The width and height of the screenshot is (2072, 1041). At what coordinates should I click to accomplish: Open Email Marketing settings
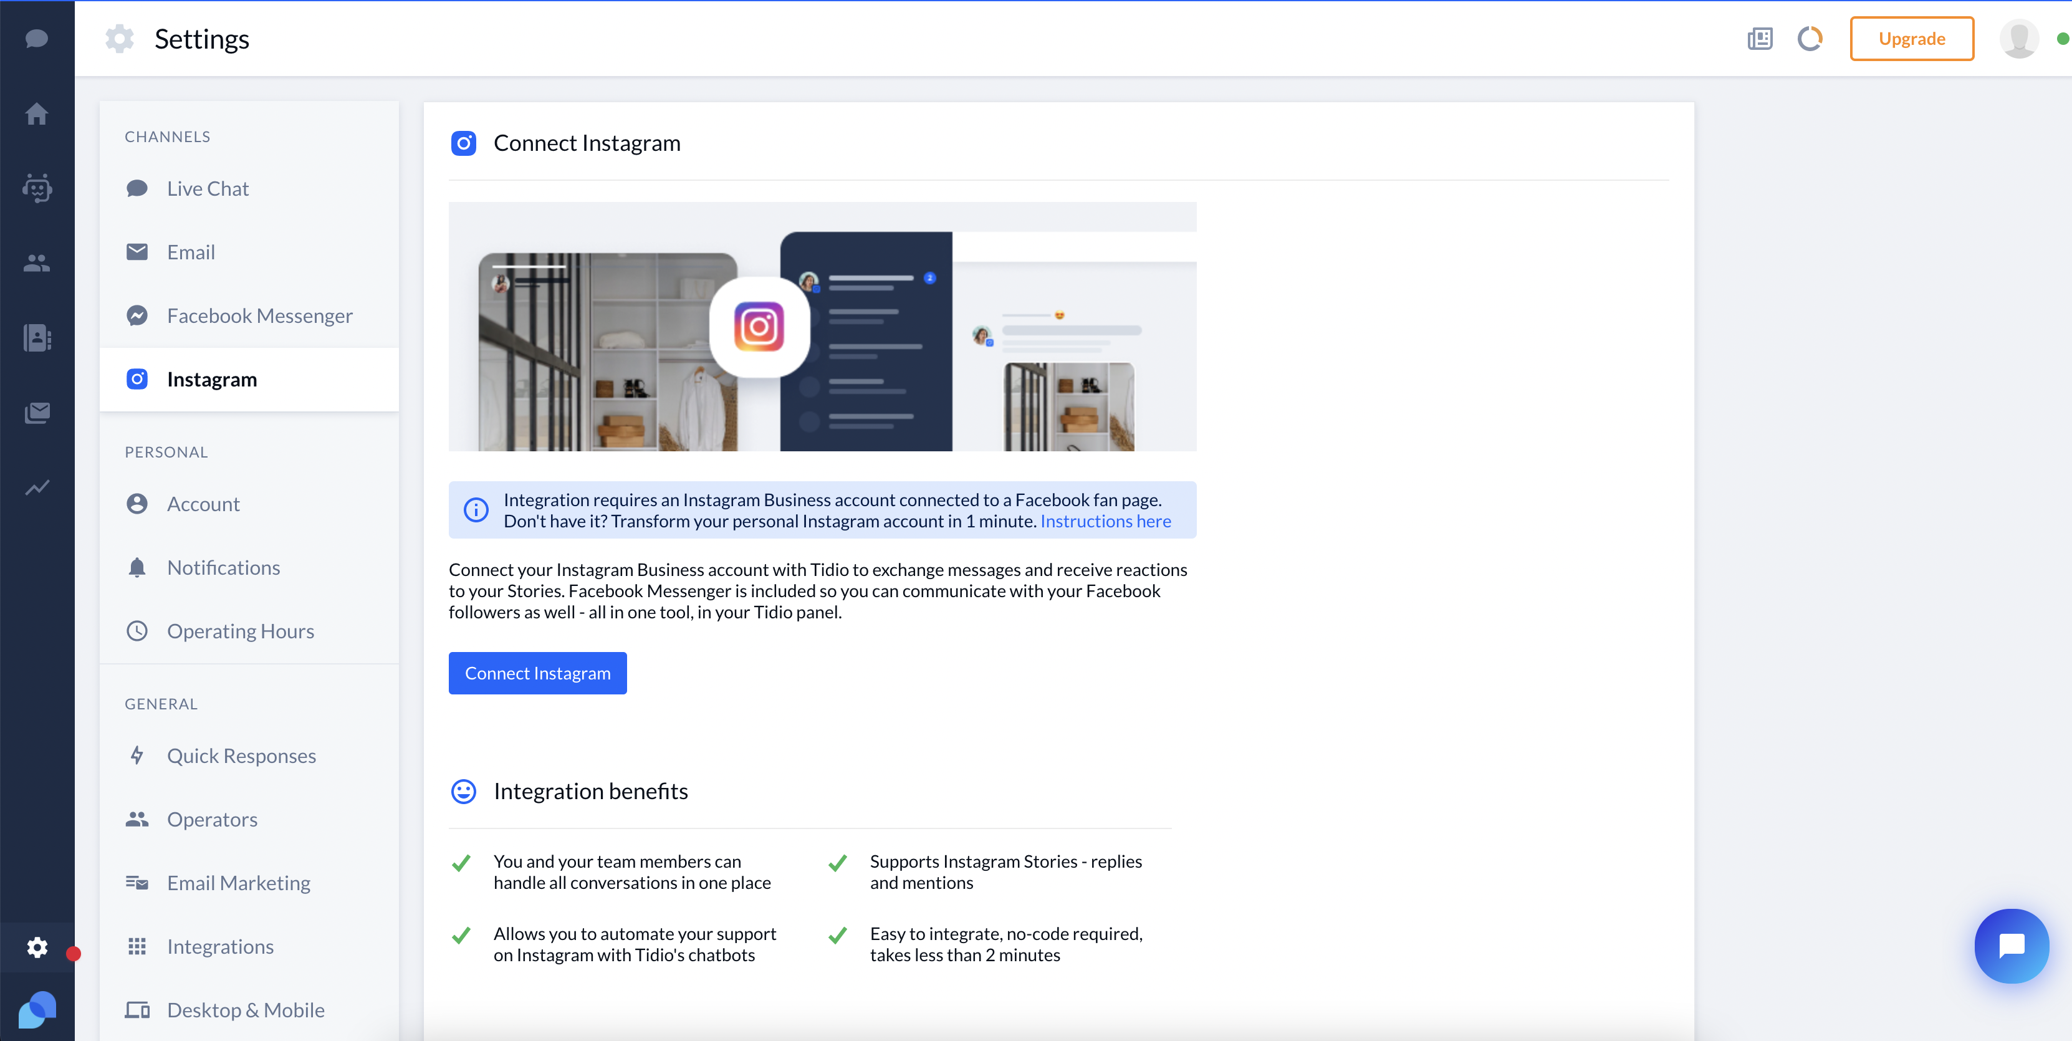(249, 883)
